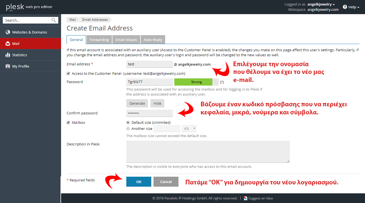Select the Another size radio button
This screenshot has width=365, height=203.
point(128,129)
